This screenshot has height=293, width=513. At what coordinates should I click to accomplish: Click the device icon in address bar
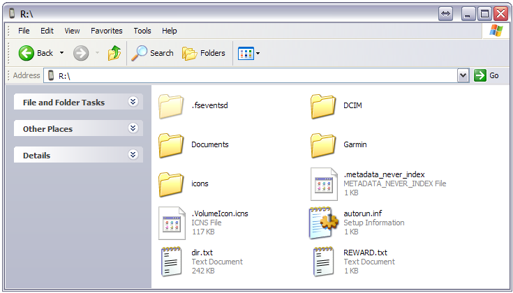click(x=51, y=75)
